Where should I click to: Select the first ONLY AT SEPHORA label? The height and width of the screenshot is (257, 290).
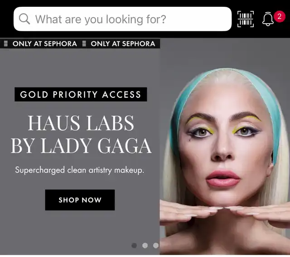point(44,44)
